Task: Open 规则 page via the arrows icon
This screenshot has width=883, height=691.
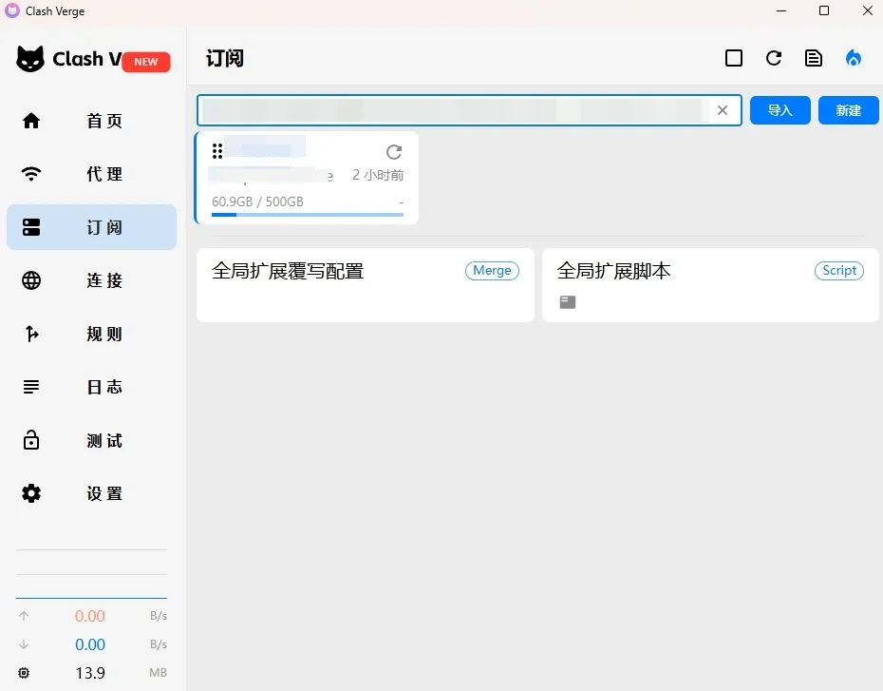Action: (31, 334)
